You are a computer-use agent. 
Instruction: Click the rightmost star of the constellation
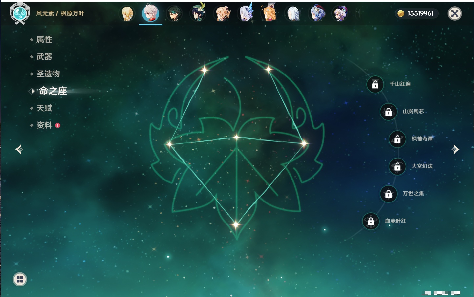click(304, 143)
